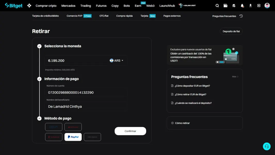Open the wallet assets icon

pos(226,6)
